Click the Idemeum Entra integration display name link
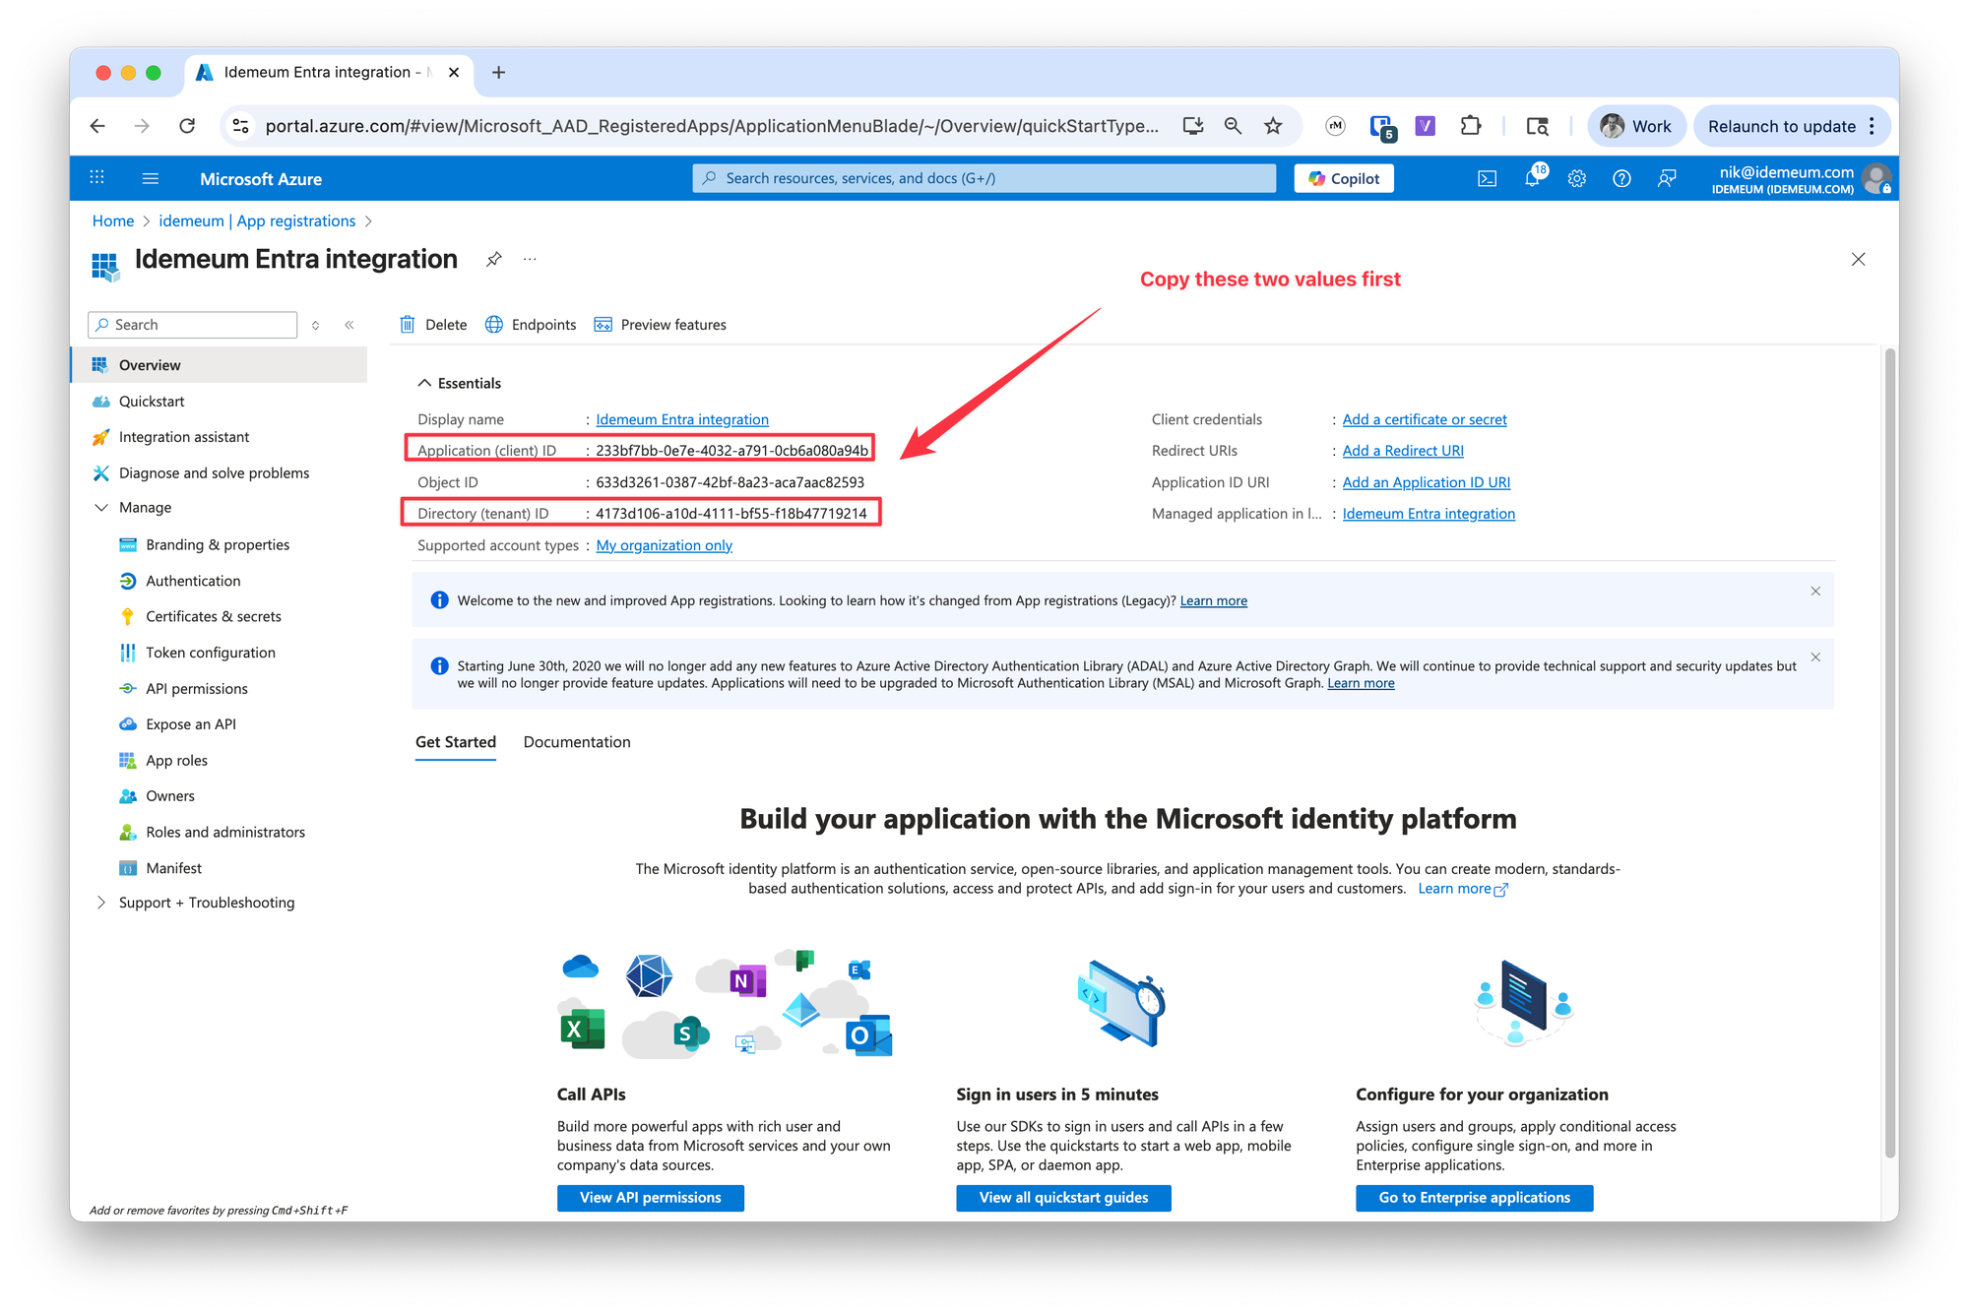Screen dimensions: 1969x1314 point(682,419)
